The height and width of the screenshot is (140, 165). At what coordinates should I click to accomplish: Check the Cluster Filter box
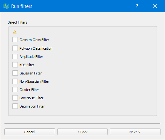click(x=15, y=90)
